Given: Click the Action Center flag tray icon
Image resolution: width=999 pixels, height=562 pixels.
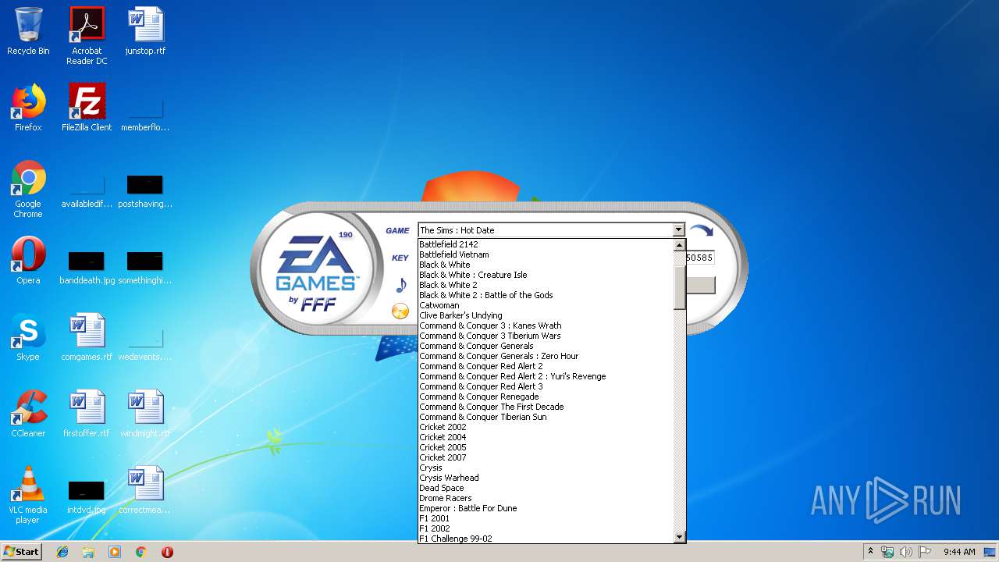Looking at the screenshot, I should (x=925, y=552).
